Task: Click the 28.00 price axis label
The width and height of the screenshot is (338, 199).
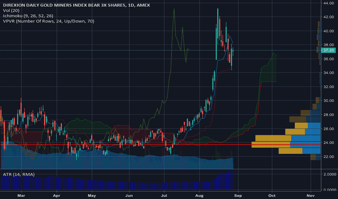Action: coord(329,115)
